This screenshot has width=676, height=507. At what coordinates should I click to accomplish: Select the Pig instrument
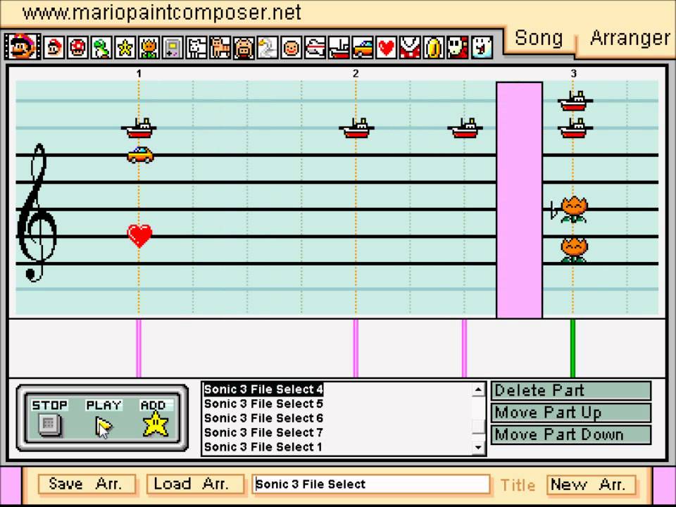click(x=244, y=47)
